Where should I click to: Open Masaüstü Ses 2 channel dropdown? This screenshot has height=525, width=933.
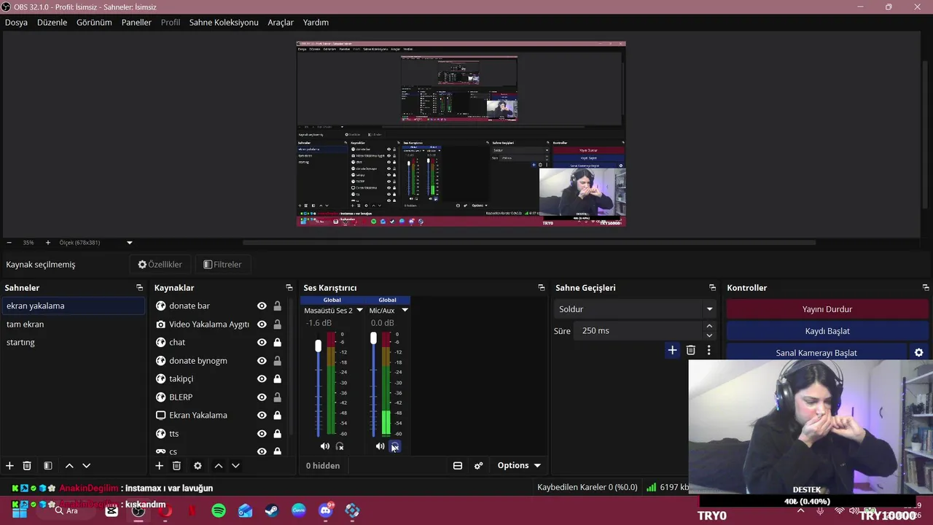tap(359, 311)
